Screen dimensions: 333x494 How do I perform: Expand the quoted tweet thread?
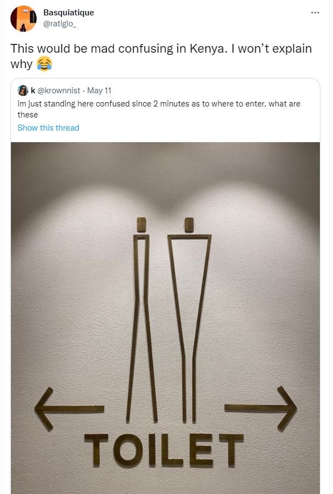tap(48, 127)
